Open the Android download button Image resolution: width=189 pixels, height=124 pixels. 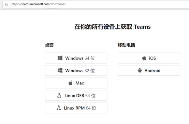(149, 70)
